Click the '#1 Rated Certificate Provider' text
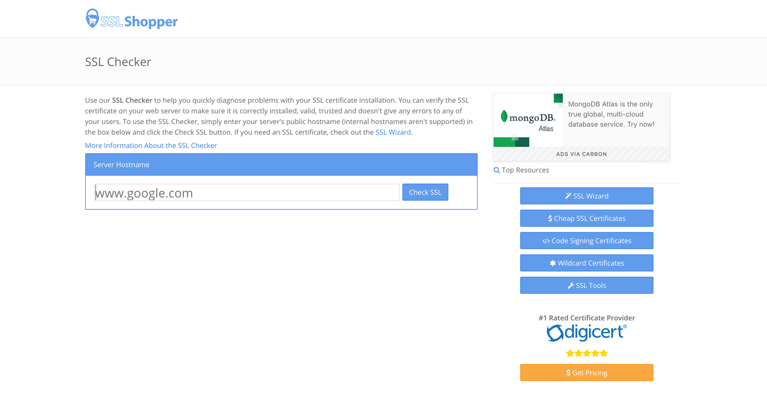The image size is (767, 405). [x=586, y=318]
